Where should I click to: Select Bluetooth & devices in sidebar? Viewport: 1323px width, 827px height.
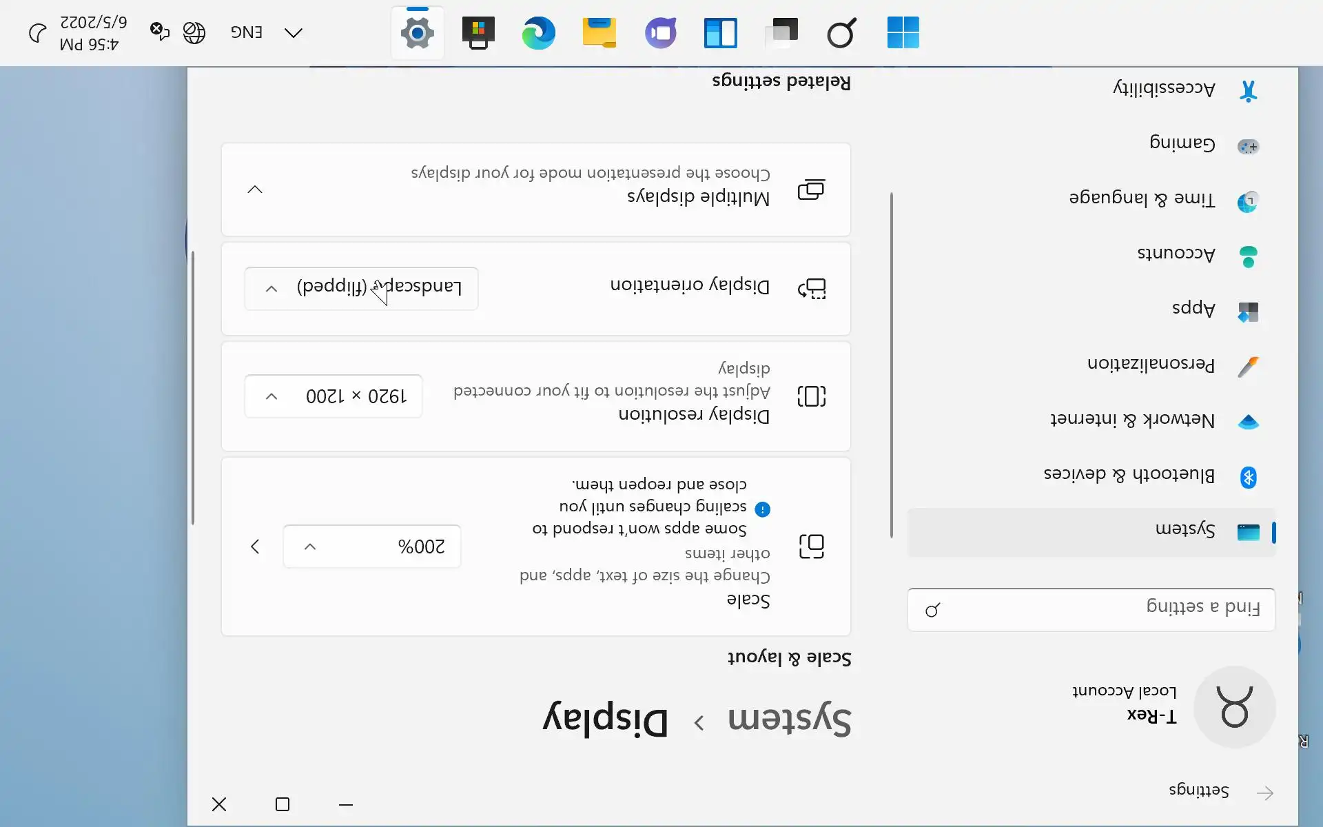click(x=1130, y=476)
